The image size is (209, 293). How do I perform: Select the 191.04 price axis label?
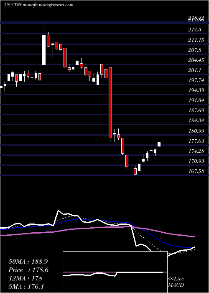[x=196, y=100]
